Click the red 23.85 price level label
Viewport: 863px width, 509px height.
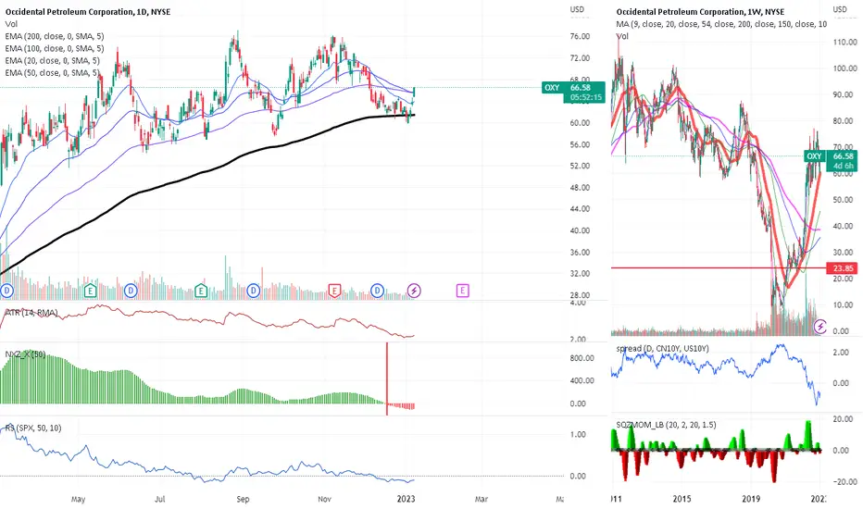[843, 268]
